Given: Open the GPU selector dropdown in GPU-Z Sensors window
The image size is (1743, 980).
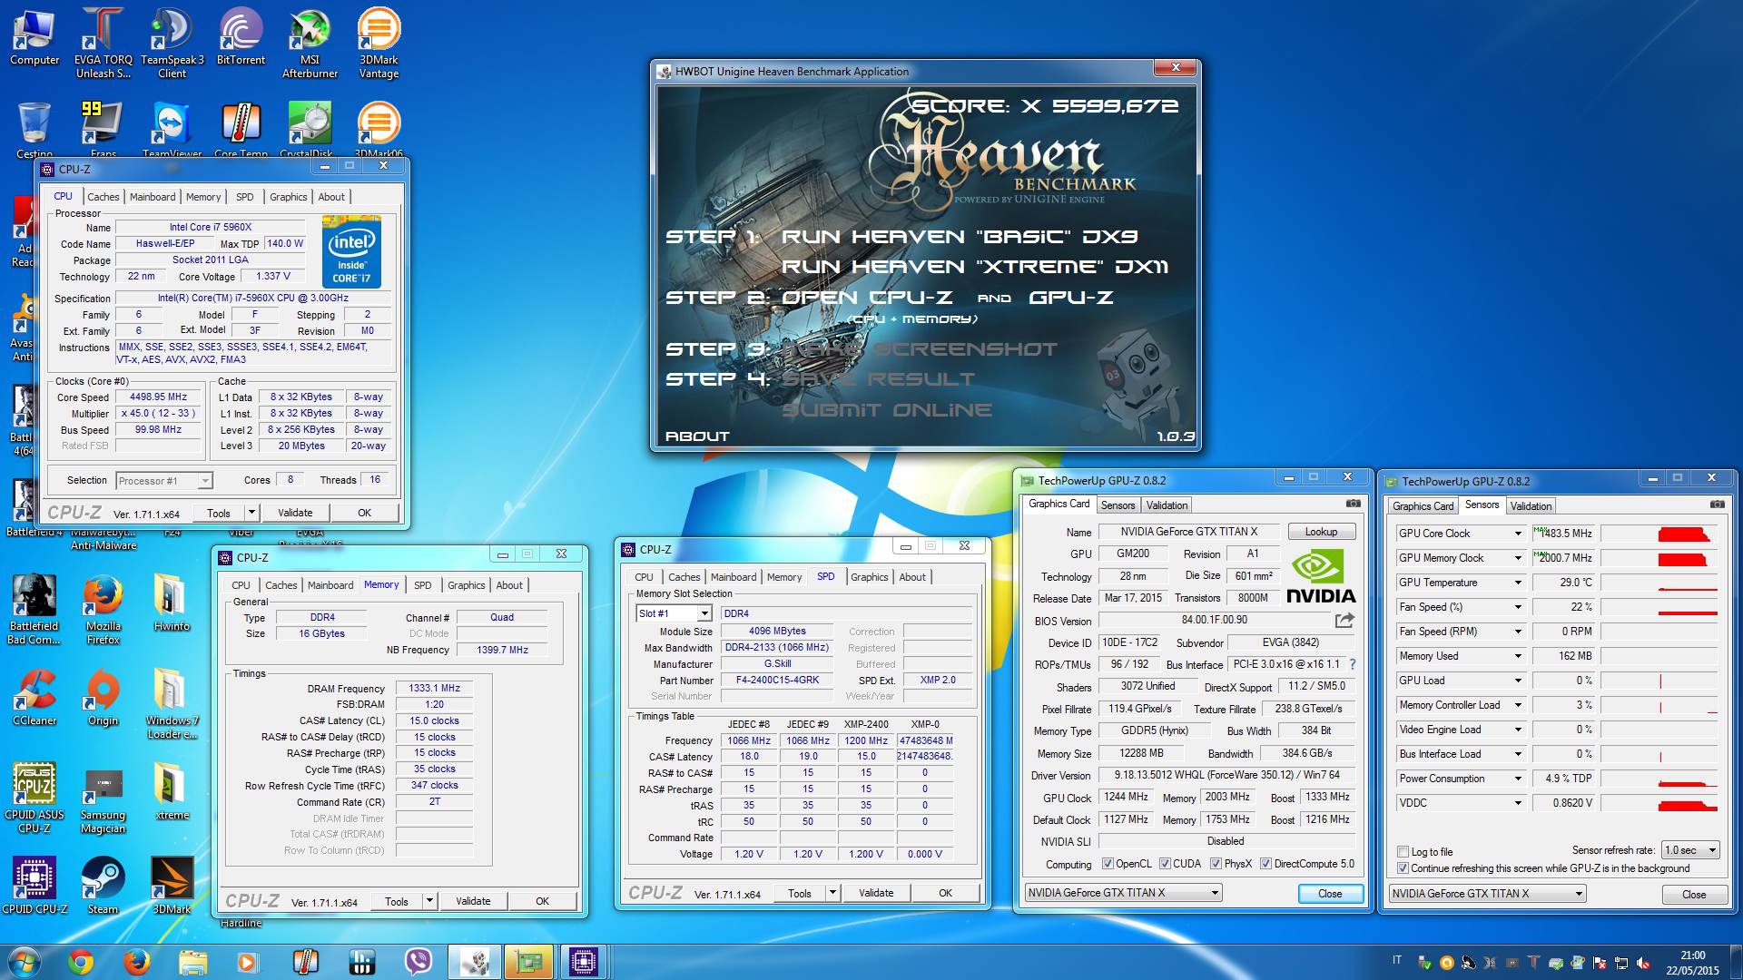Looking at the screenshot, I should tap(1487, 894).
